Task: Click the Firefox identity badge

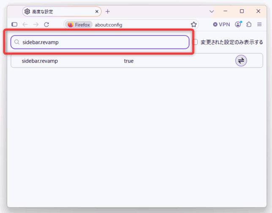Action: (x=79, y=25)
